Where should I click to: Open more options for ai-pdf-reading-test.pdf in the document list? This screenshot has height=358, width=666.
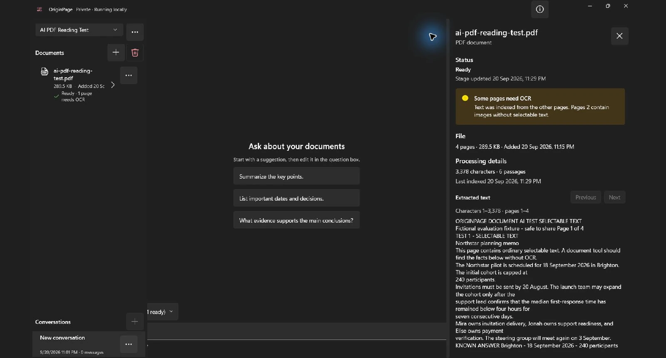(x=129, y=75)
